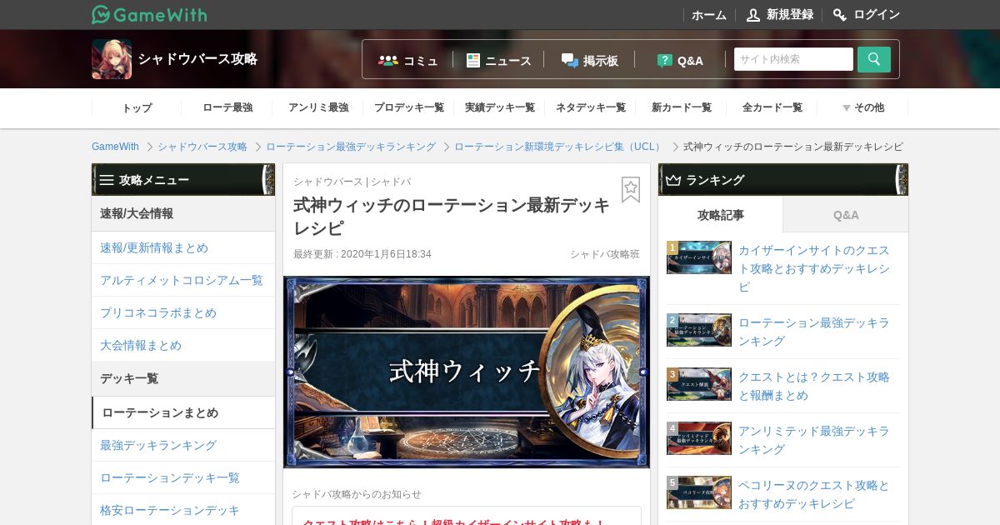Click the 掲示板 chat bubble icon
Viewport: 1000px width, 525px height.
coord(569,60)
